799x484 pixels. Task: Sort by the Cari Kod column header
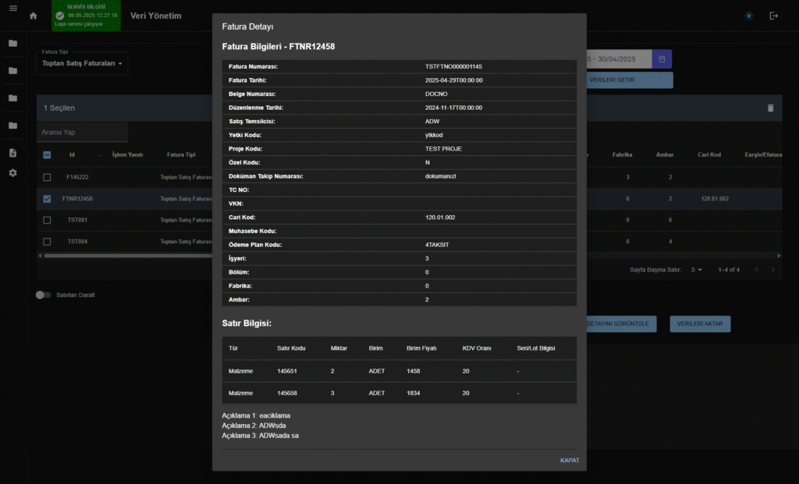pyautogui.click(x=708, y=155)
